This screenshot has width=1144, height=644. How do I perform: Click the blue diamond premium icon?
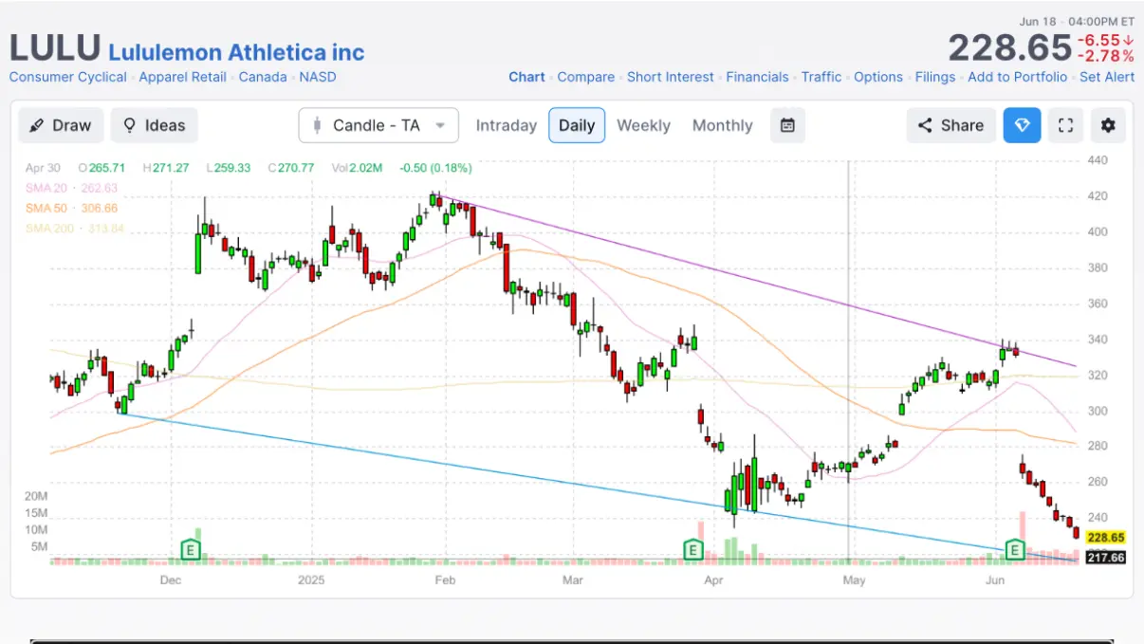(x=1022, y=125)
